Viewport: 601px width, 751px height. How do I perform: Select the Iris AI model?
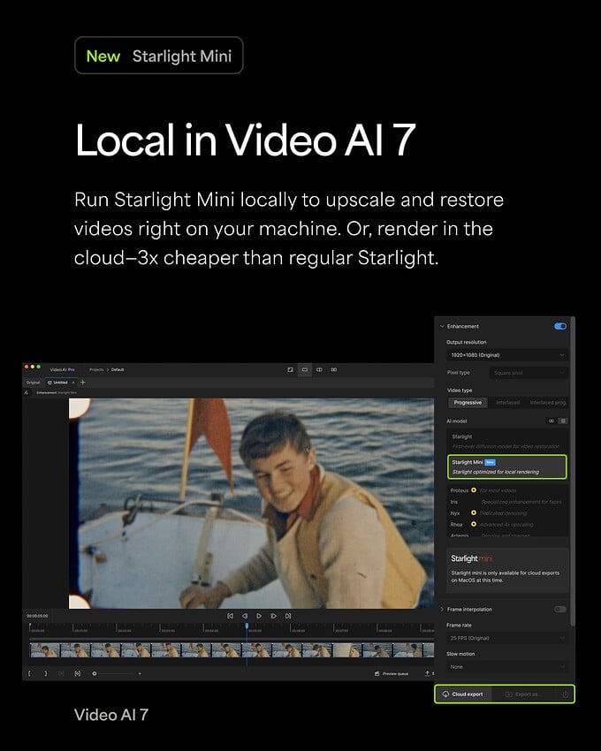(x=507, y=502)
